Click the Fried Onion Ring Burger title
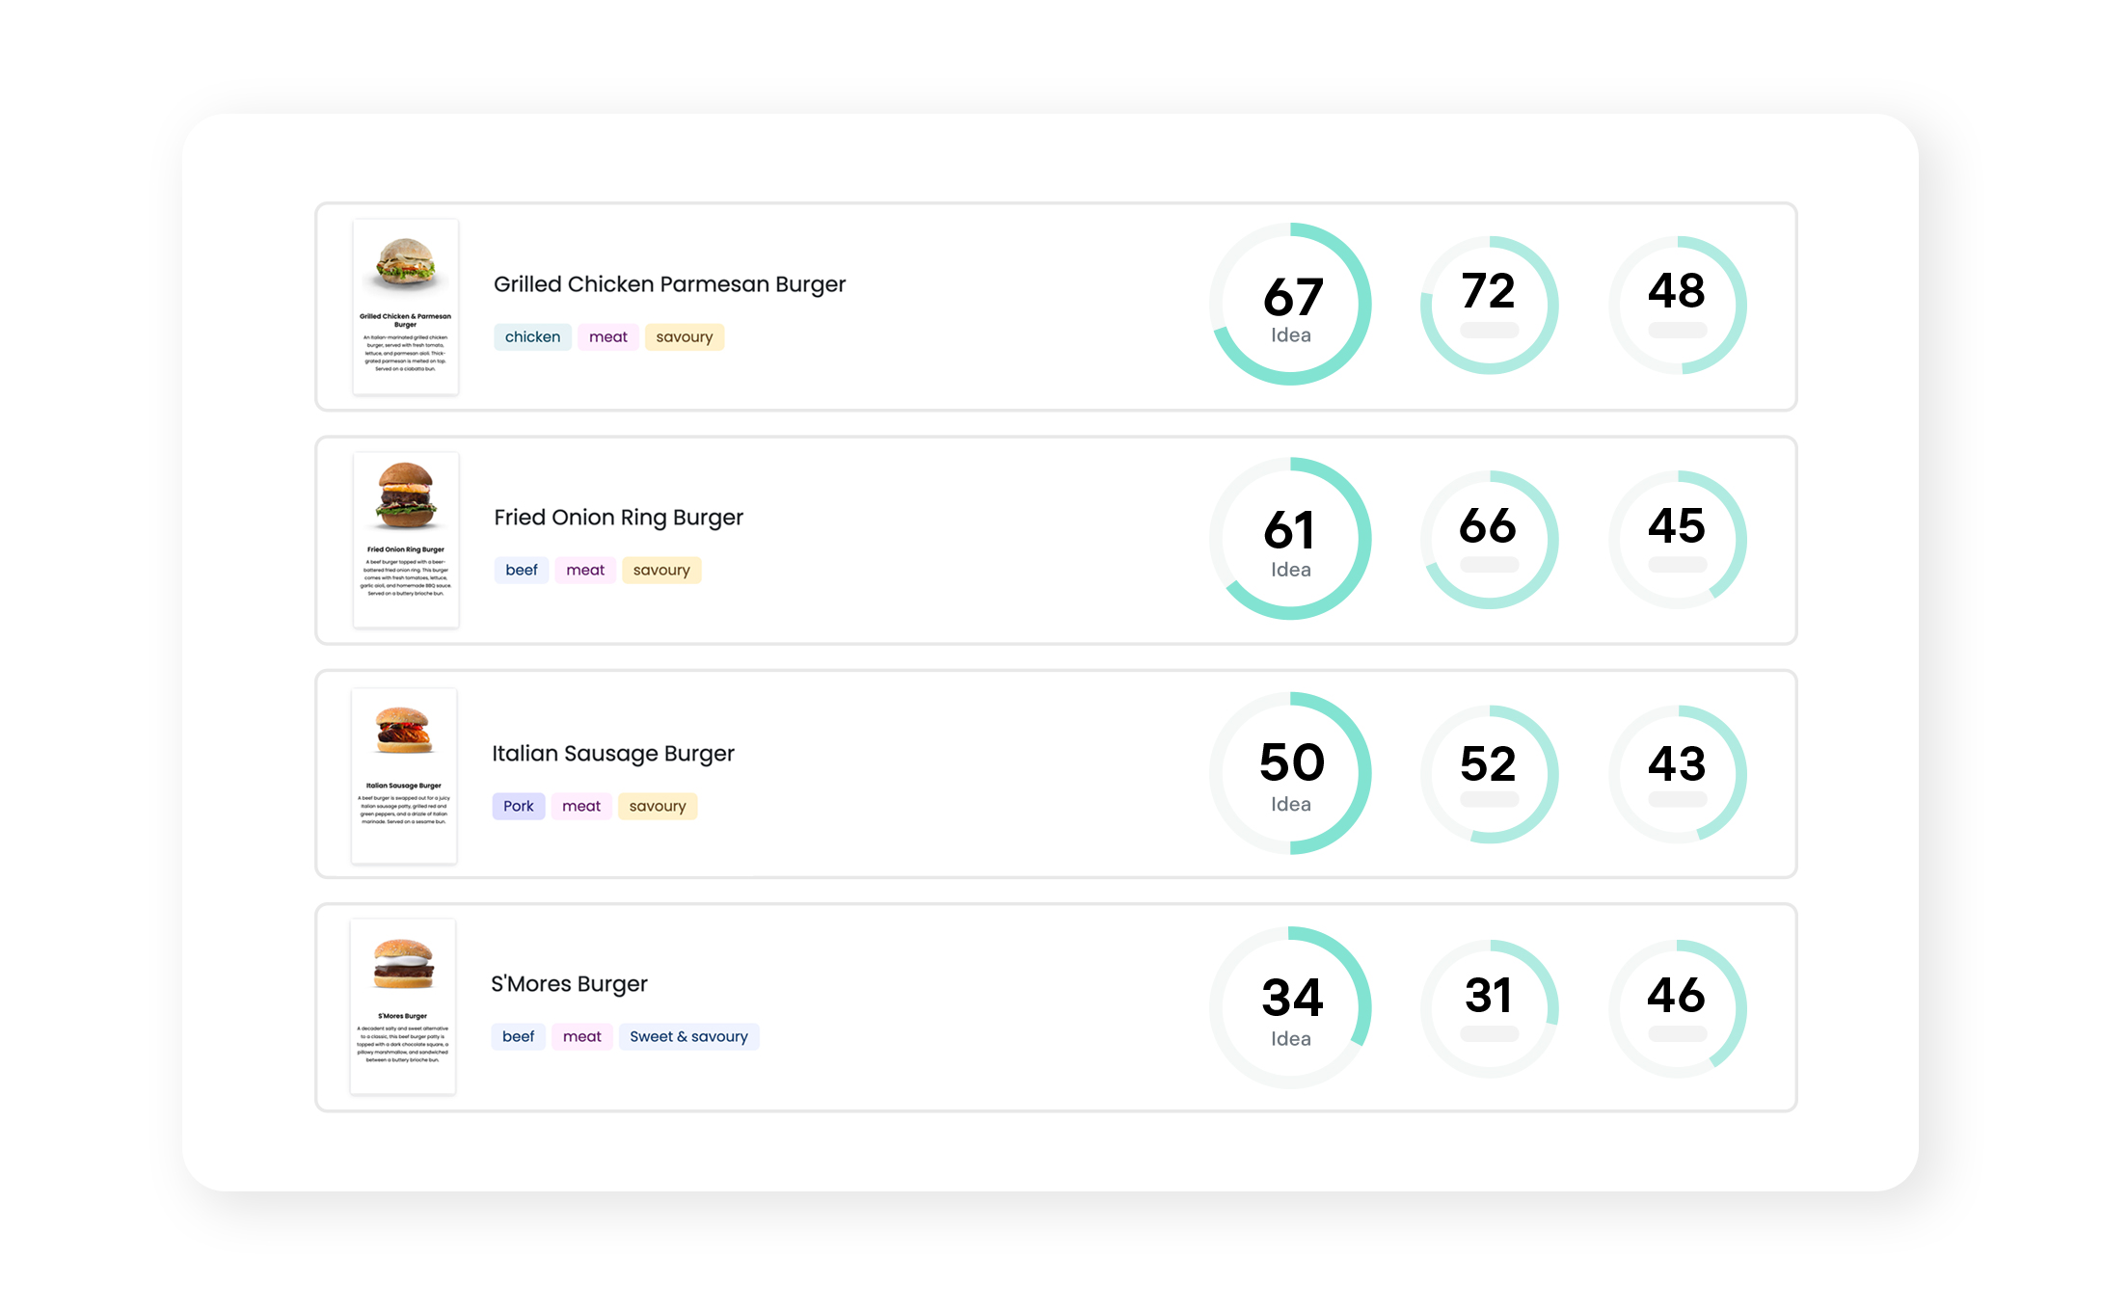The width and height of the screenshot is (2102, 1309). point(618,518)
